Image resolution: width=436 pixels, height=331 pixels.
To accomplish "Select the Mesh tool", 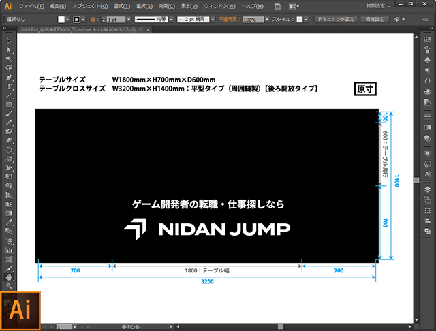I will (x=9, y=204).
